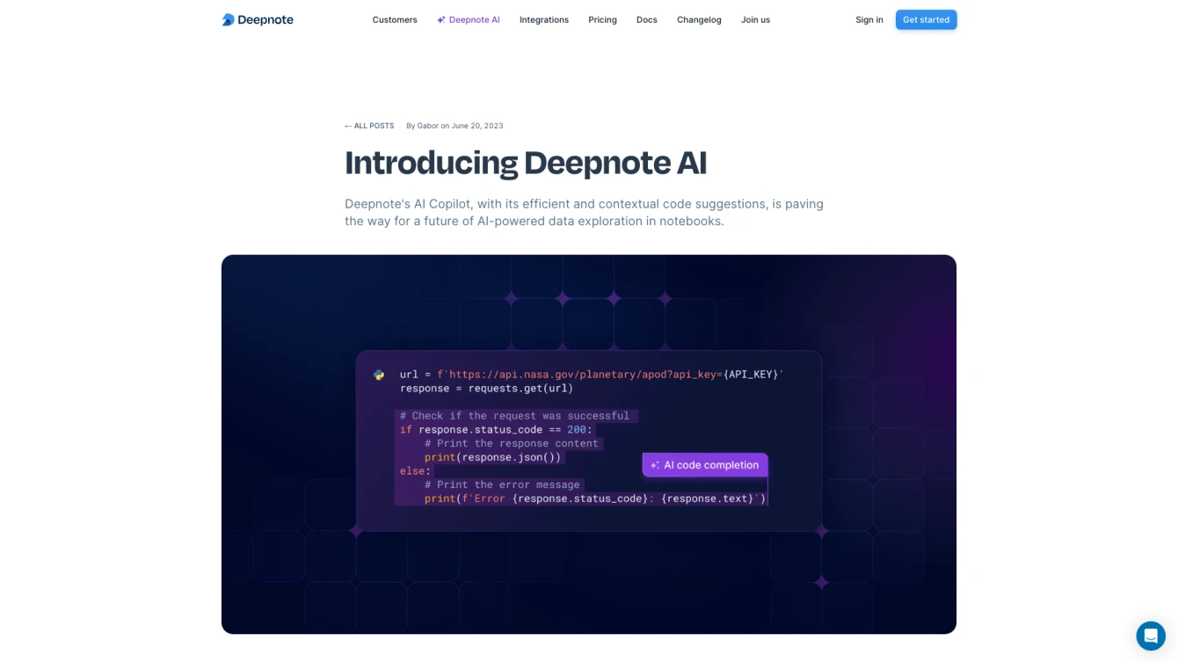This screenshot has width=1178, height=663.
Task: Click the '# Check if the request was successful' comment
Action: click(x=514, y=416)
